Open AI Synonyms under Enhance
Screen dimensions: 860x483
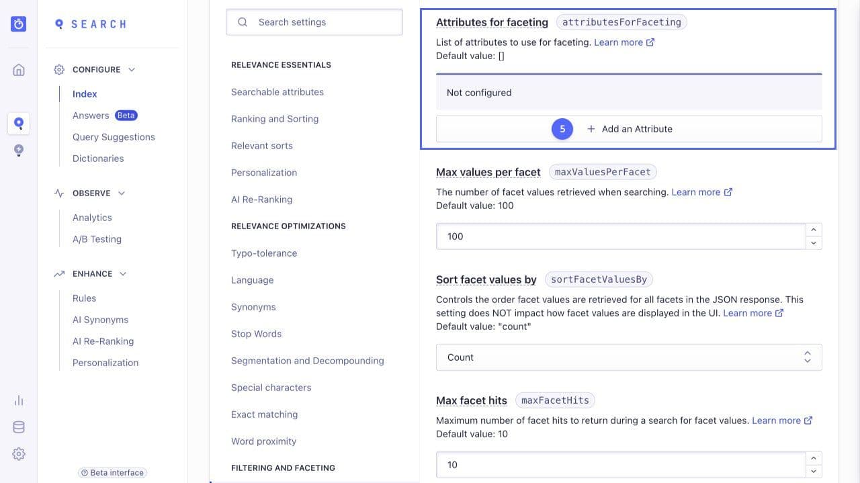click(x=100, y=320)
